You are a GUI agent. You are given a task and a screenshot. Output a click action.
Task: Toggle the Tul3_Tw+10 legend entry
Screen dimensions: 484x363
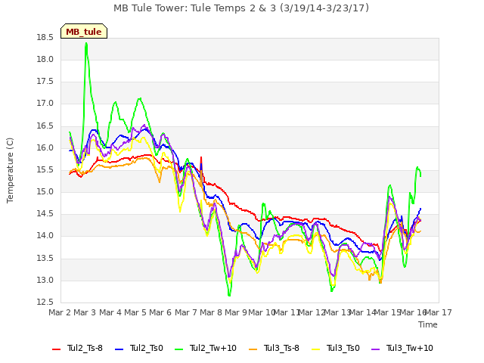402,348
